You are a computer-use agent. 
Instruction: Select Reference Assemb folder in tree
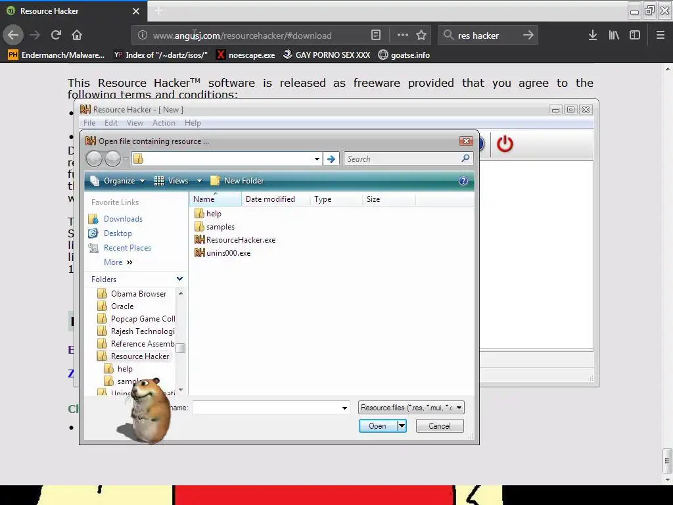tap(136, 343)
